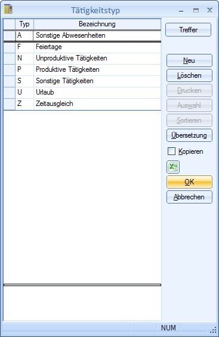The image size is (219, 337).
Task: Click the Bezeichnung column header
Action: [x=97, y=24]
